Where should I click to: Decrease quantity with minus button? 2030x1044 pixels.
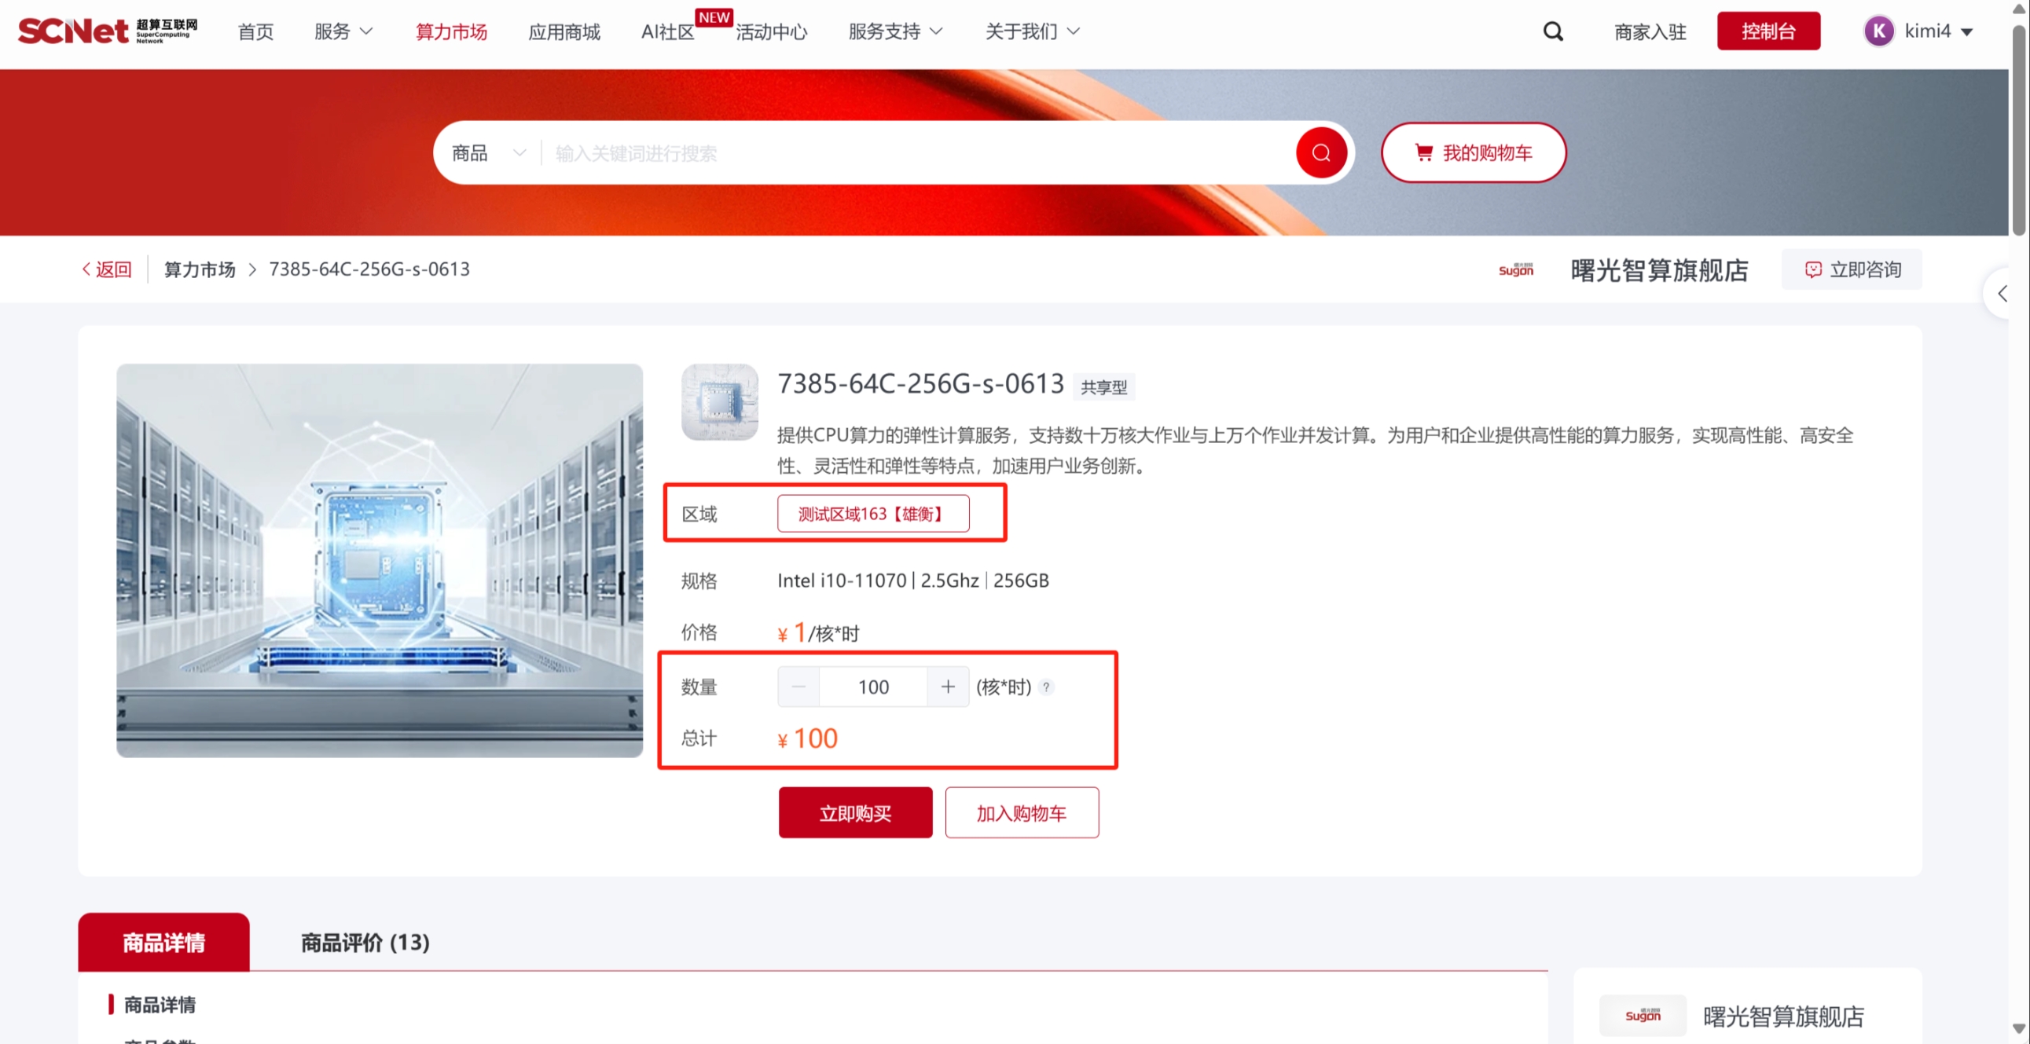[798, 687]
